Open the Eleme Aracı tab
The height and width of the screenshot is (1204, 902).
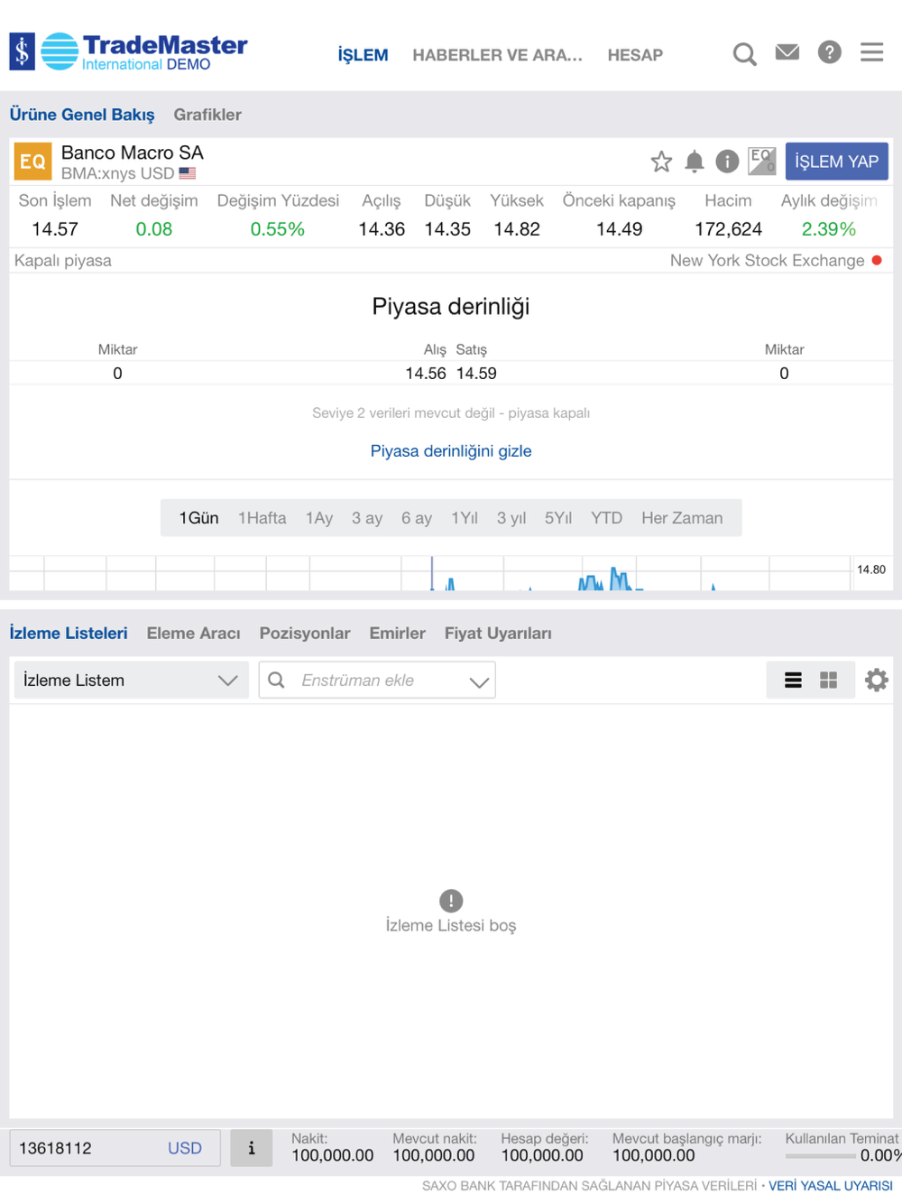193,634
